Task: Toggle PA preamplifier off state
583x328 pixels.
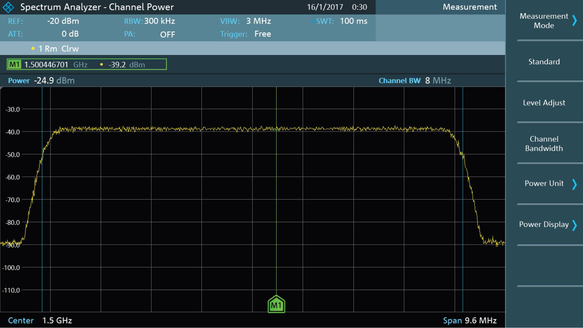Action: (x=167, y=34)
